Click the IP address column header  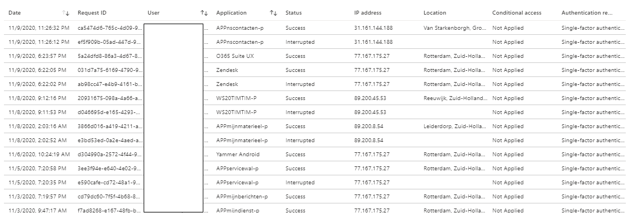(368, 13)
